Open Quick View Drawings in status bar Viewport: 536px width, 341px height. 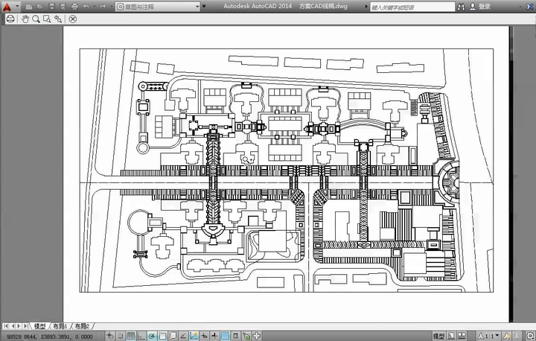click(462, 337)
